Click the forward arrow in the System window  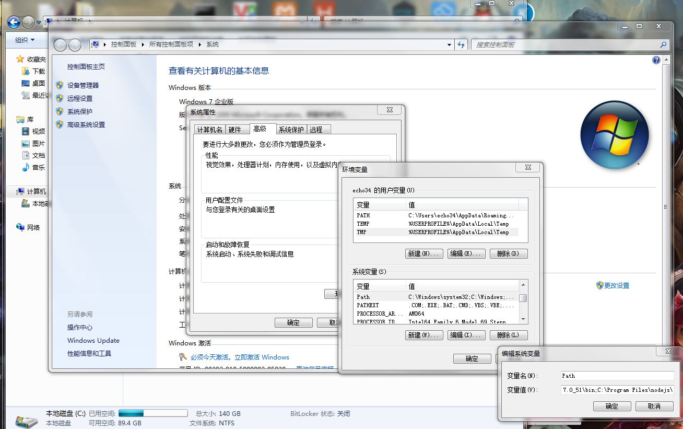coord(75,45)
